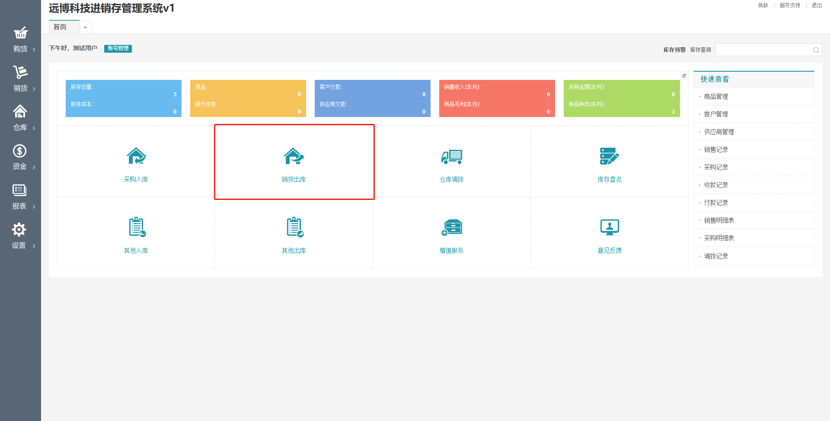This screenshot has width=830, height=421.
Task: Click the refresh icon above the stats cards
Action: 684,76
